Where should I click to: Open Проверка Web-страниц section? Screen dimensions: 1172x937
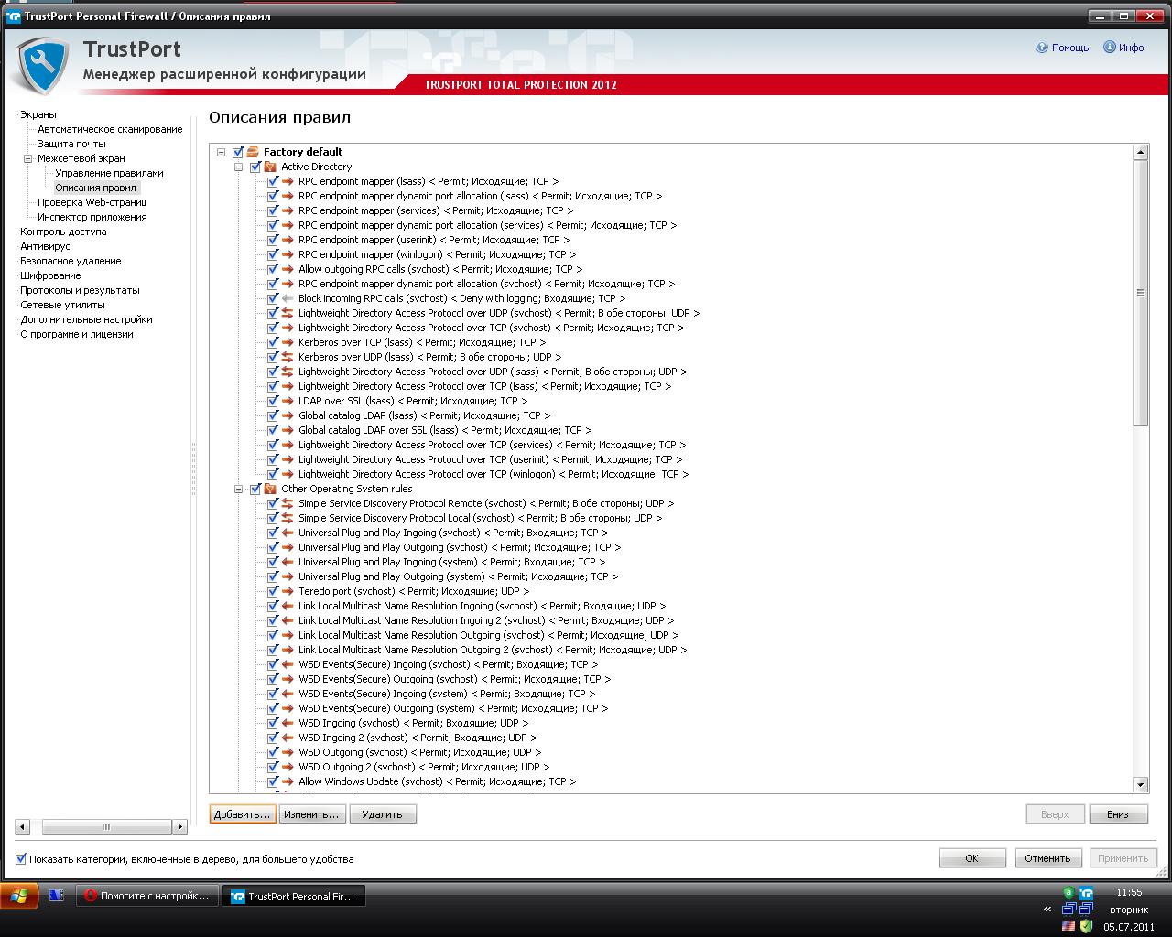tap(92, 202)
